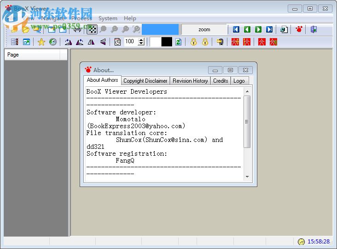Switch to the Copyright Disclaimer tab
This screenshot has height=249, width=337.
pos(145,81)
